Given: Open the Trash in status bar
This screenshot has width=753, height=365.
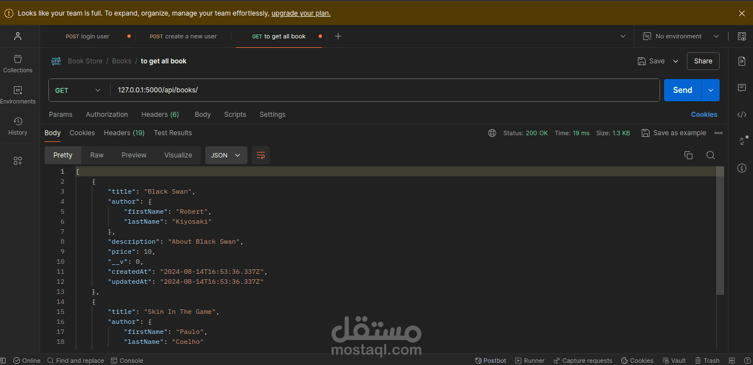Looking at the screenshot, I should 707,361.
